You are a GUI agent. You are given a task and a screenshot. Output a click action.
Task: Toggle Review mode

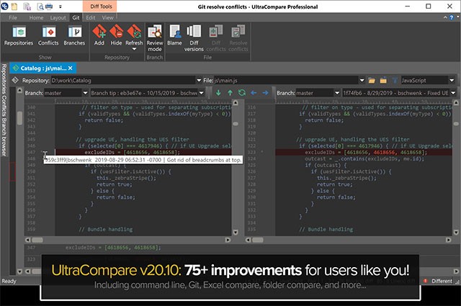click(154, 37)
